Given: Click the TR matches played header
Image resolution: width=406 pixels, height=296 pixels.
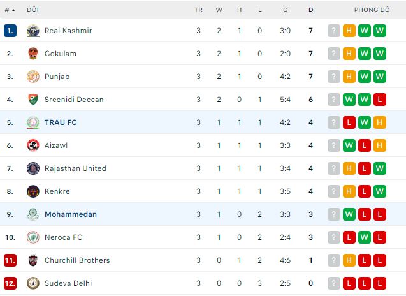Looking at the screenshot, I should [x=198, y=10].
